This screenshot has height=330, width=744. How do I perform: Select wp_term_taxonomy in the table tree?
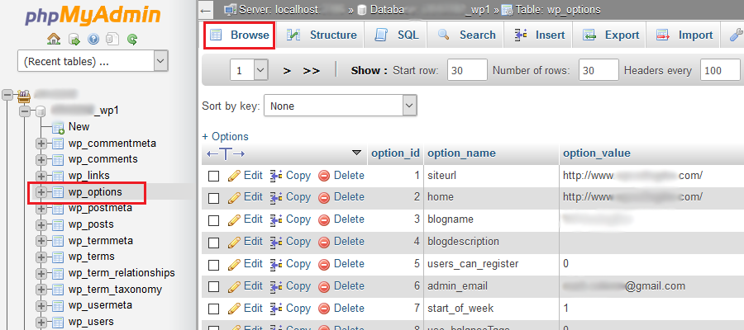pyautogui.click(x=115, y=290)
